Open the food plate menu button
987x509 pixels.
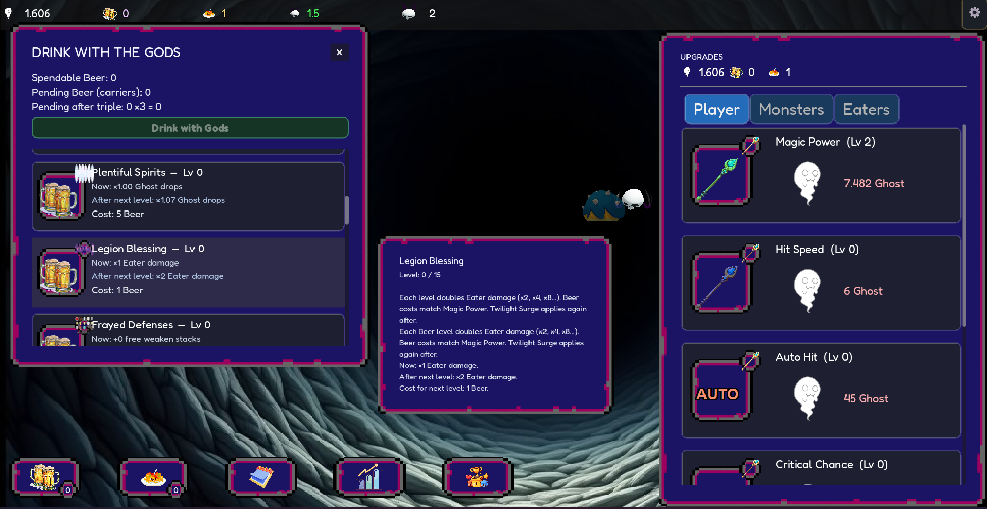pos(153,477)
